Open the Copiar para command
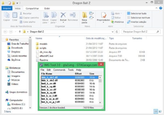The image size is (164, 115). coord(54,18)
